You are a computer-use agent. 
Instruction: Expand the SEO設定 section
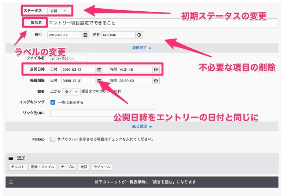[x=142, y=126]
